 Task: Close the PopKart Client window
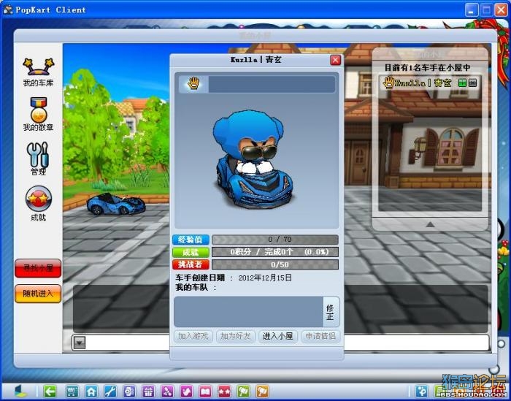(x=502, y=10)
